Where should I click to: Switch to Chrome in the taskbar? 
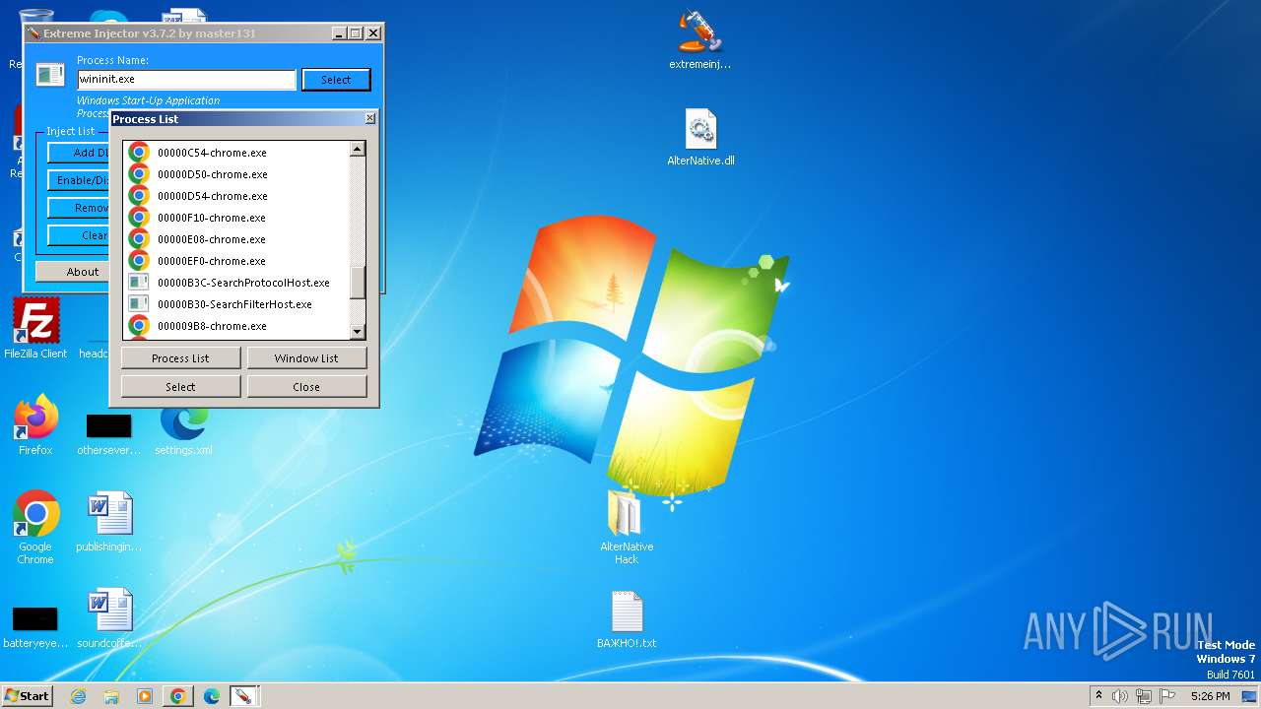[178, 696]
